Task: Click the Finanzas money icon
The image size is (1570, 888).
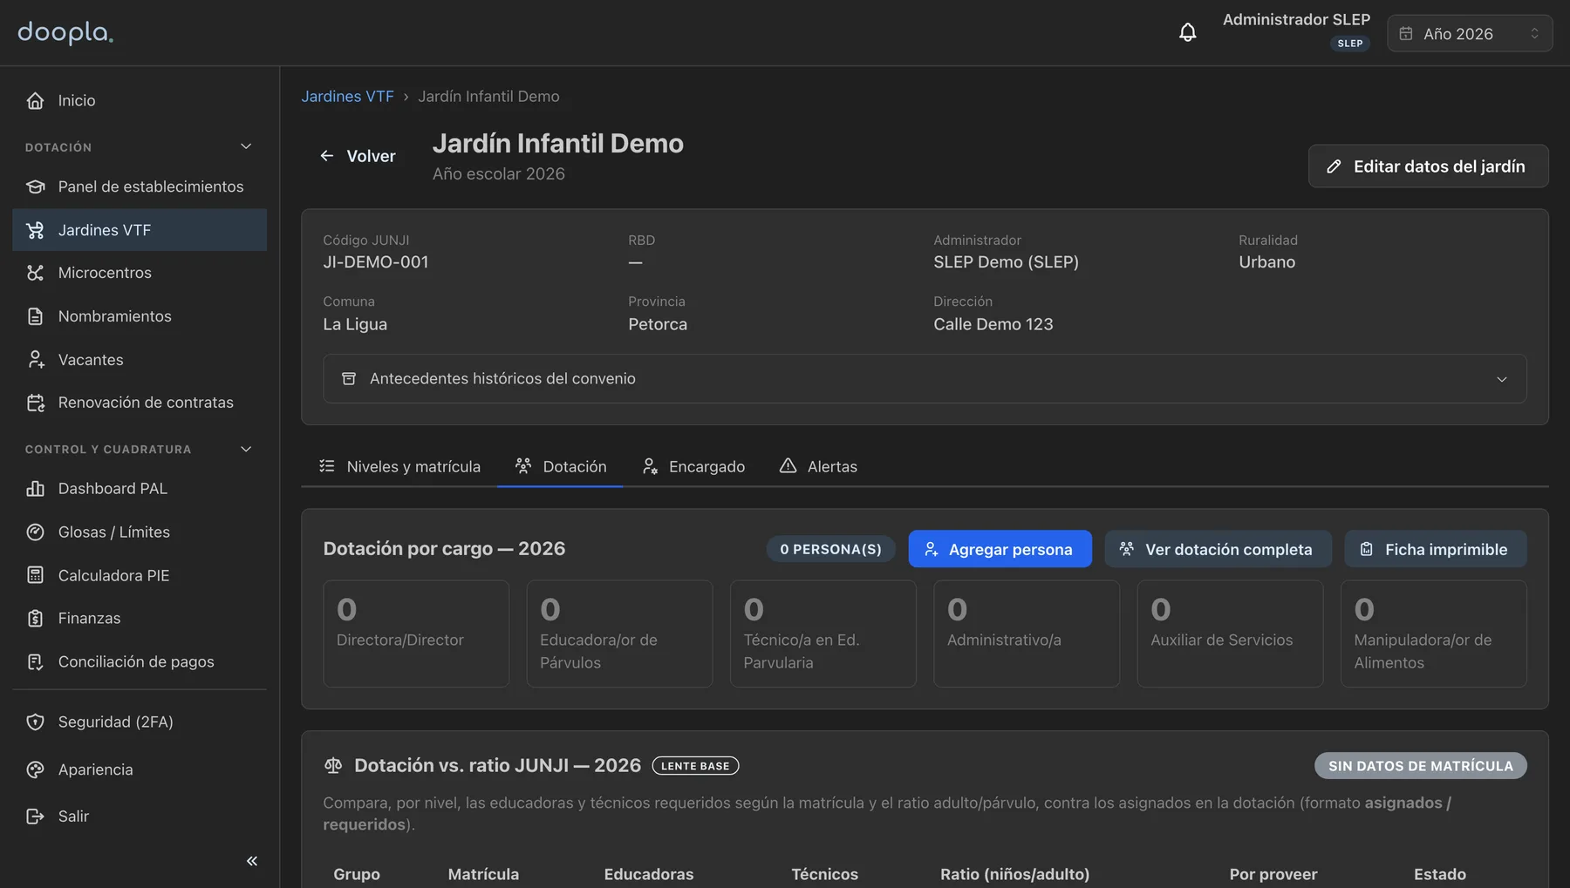Action: click(35, 618)
